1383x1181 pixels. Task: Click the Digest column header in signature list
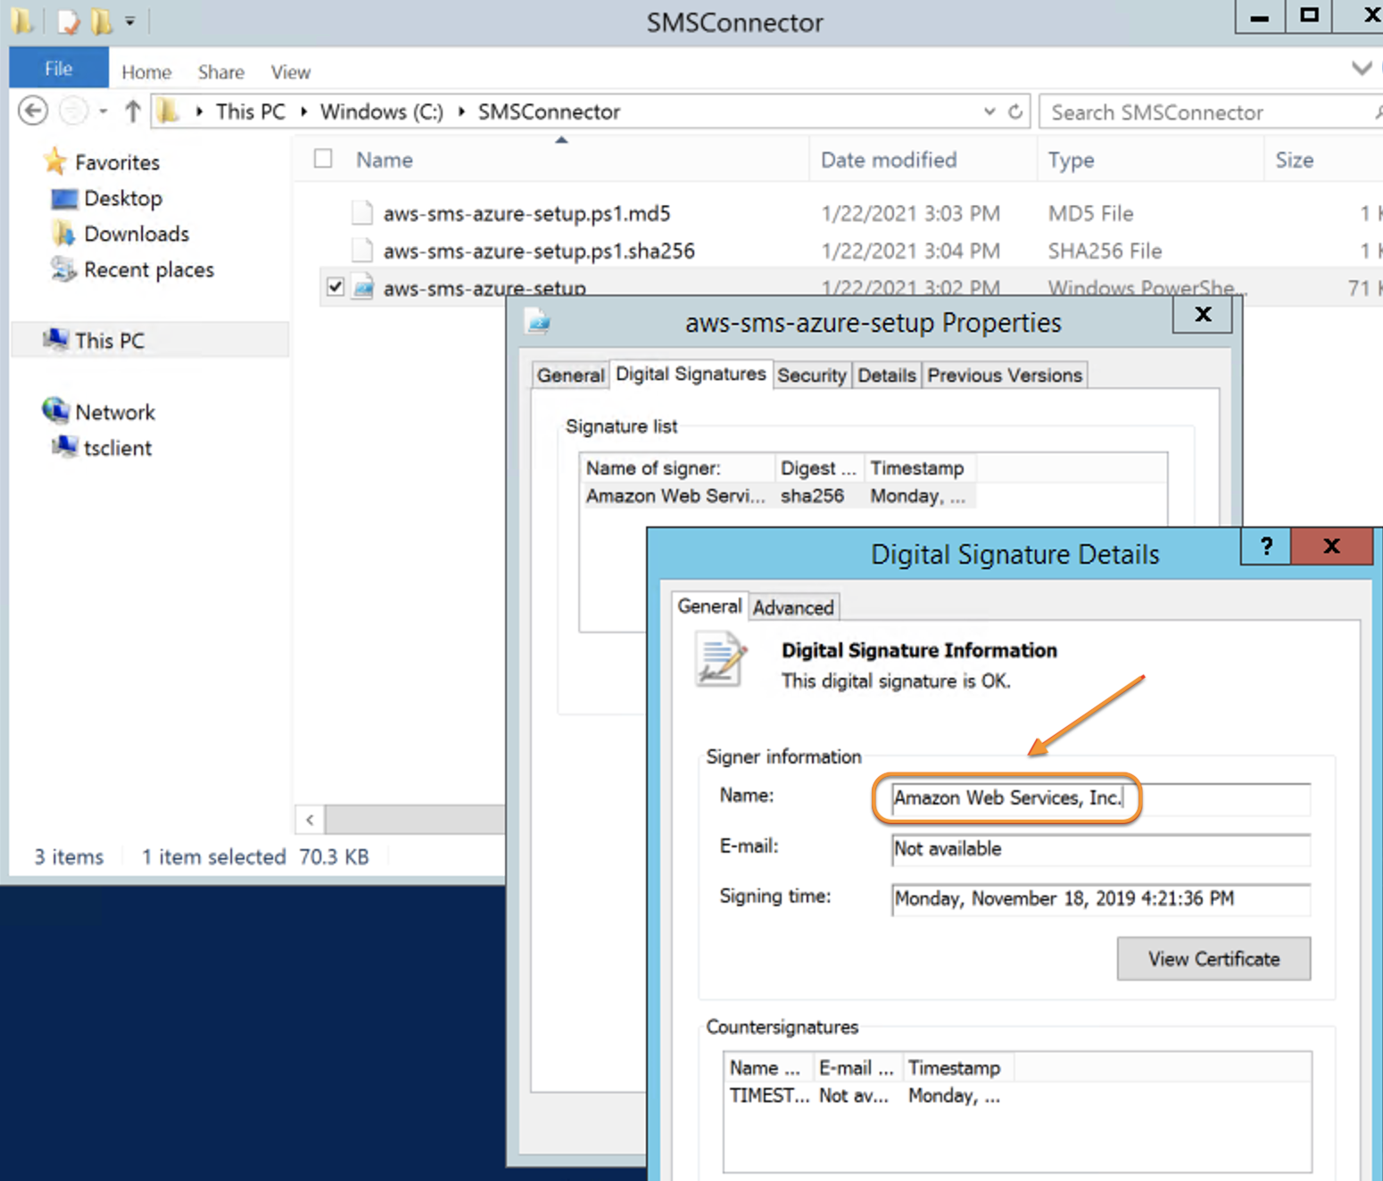tap(818, 468)
